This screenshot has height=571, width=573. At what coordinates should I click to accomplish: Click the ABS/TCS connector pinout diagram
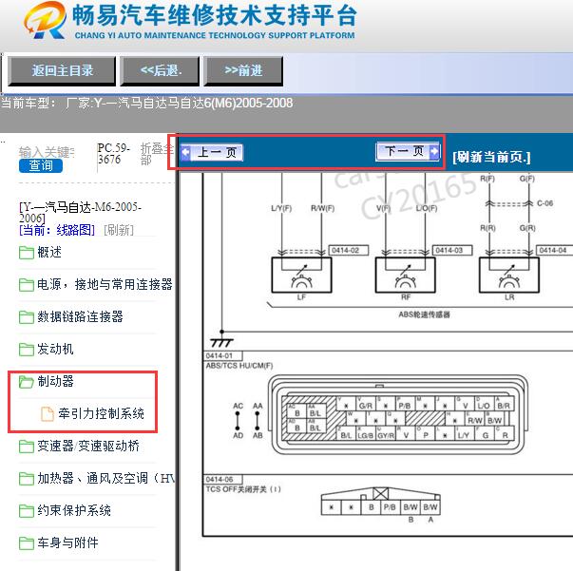point(398,414)
